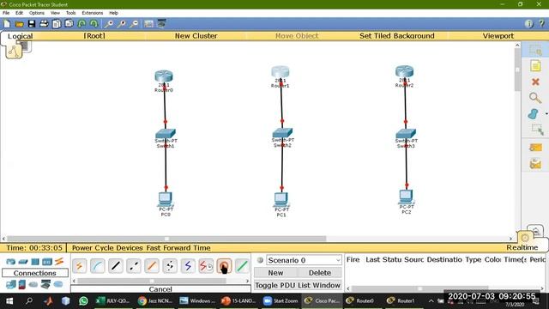The height and width of the screenshot is (309, 549).
Task: Choose the orange fiber cable
Action: pos(152,266)
